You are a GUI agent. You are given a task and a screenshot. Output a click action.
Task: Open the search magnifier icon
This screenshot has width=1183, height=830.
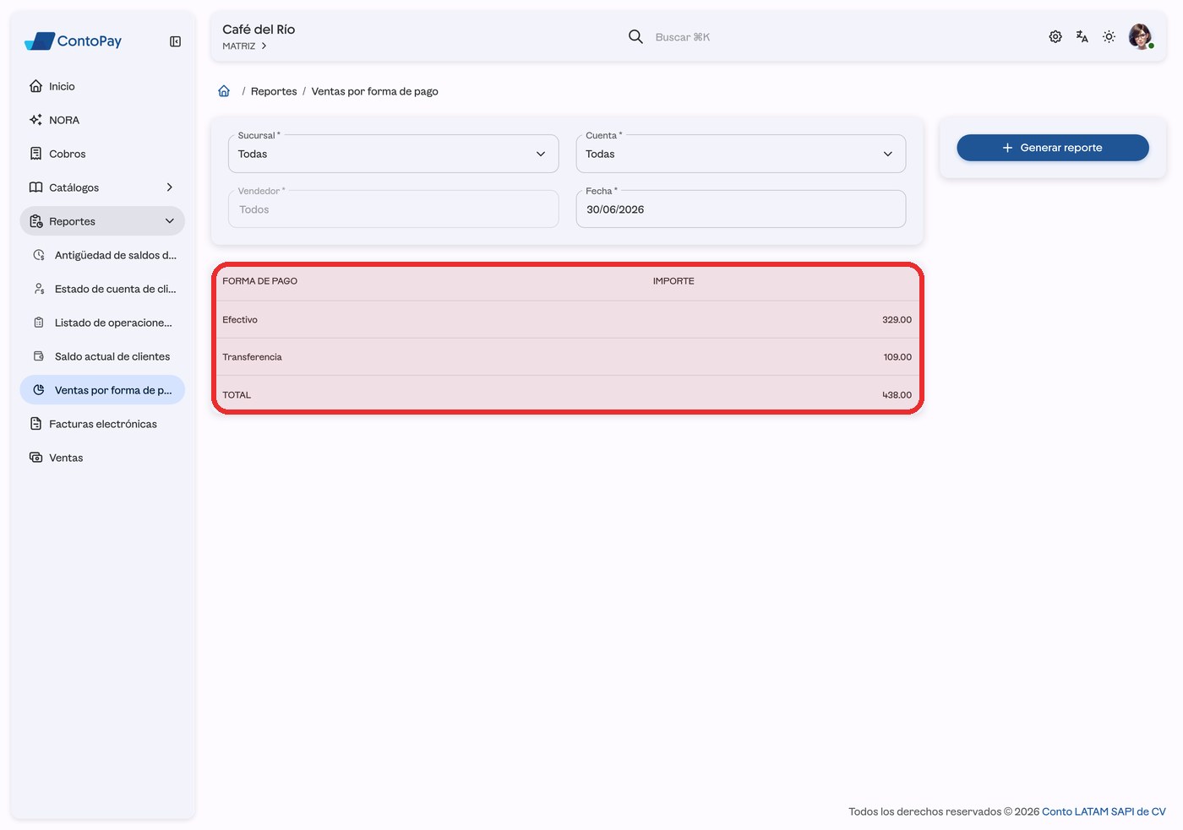635,36
